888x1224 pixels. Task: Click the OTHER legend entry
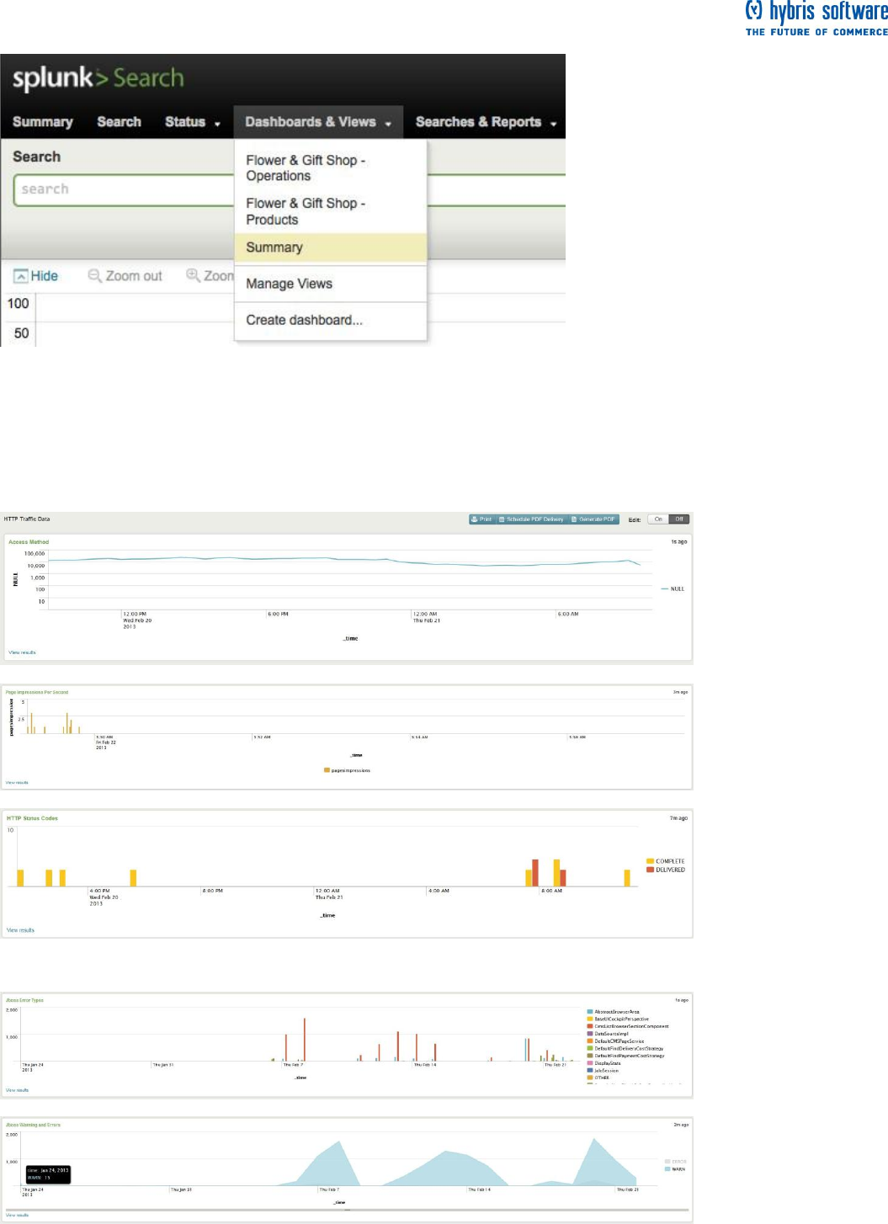598,1078
